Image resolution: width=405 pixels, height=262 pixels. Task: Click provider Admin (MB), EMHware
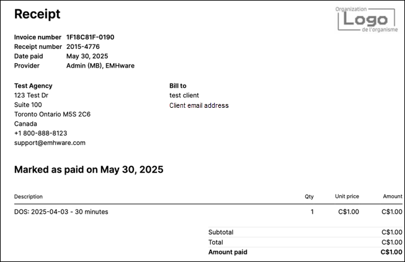100,66
